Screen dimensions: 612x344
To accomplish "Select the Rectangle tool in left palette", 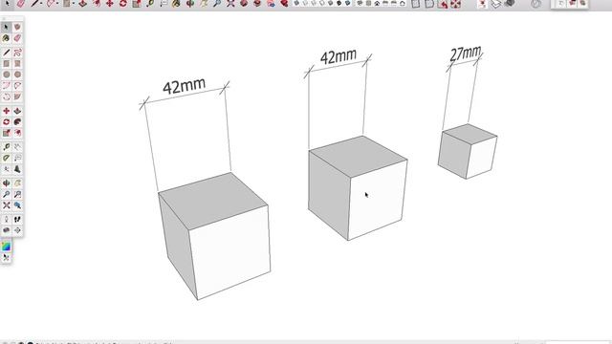I will coord(6,64).
